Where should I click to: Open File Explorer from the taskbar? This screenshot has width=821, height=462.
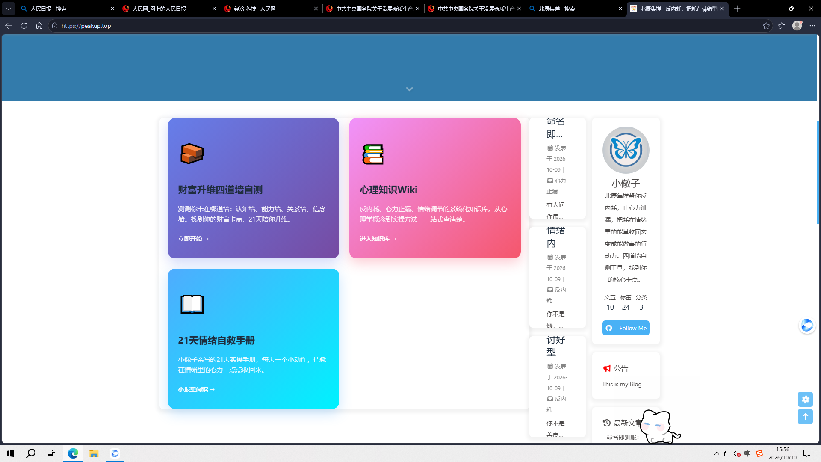pos(94,453)
